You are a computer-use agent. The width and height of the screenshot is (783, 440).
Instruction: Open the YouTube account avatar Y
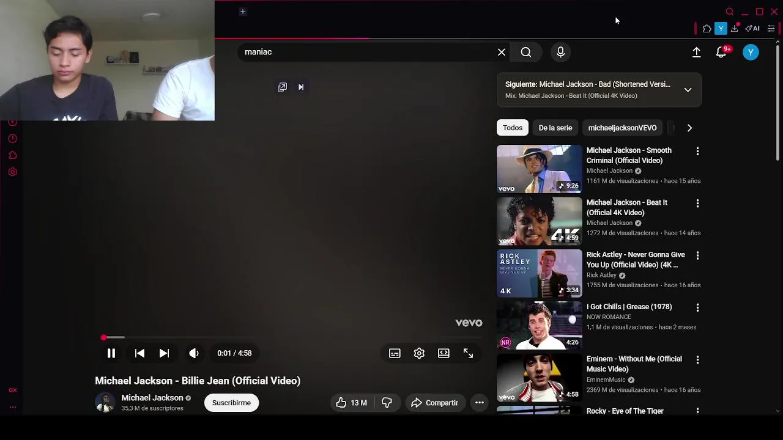751,53
